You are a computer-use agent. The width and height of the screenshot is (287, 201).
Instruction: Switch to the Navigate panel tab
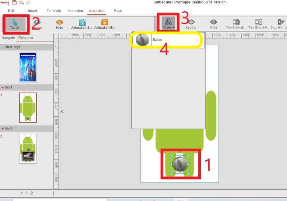8,38
